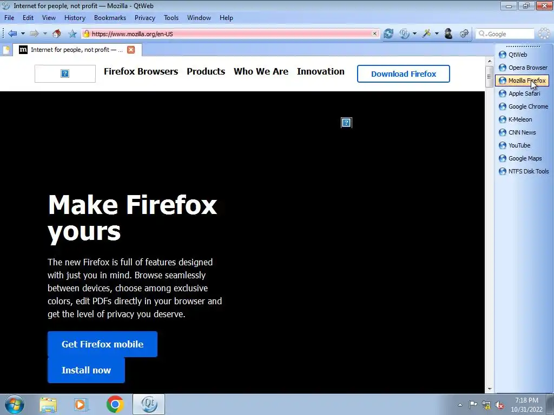The height and width of the screenshot is (415, 554).
Task: Click the broken Mozilla logo image placeholder
Action: 65,73
